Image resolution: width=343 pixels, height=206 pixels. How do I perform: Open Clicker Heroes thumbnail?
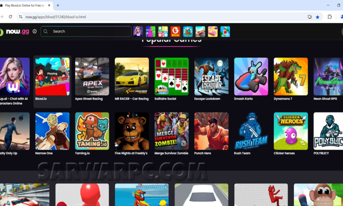point(291,131)
